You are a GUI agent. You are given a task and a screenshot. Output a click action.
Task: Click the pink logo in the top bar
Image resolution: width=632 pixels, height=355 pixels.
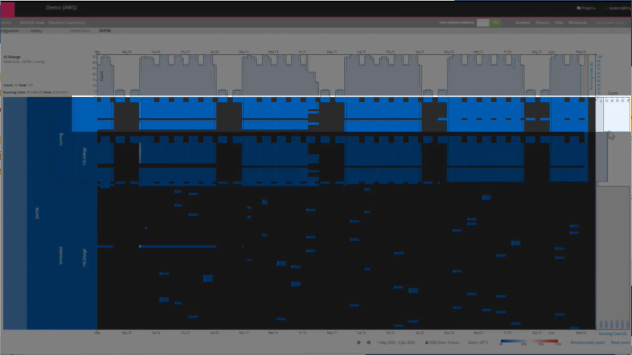(7, 9)
